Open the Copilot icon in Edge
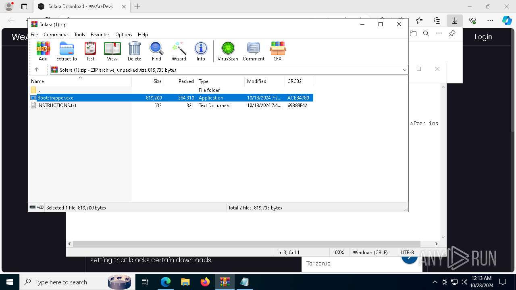 [507, 21]
